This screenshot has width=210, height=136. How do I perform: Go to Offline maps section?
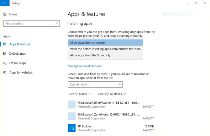[18, 63]
